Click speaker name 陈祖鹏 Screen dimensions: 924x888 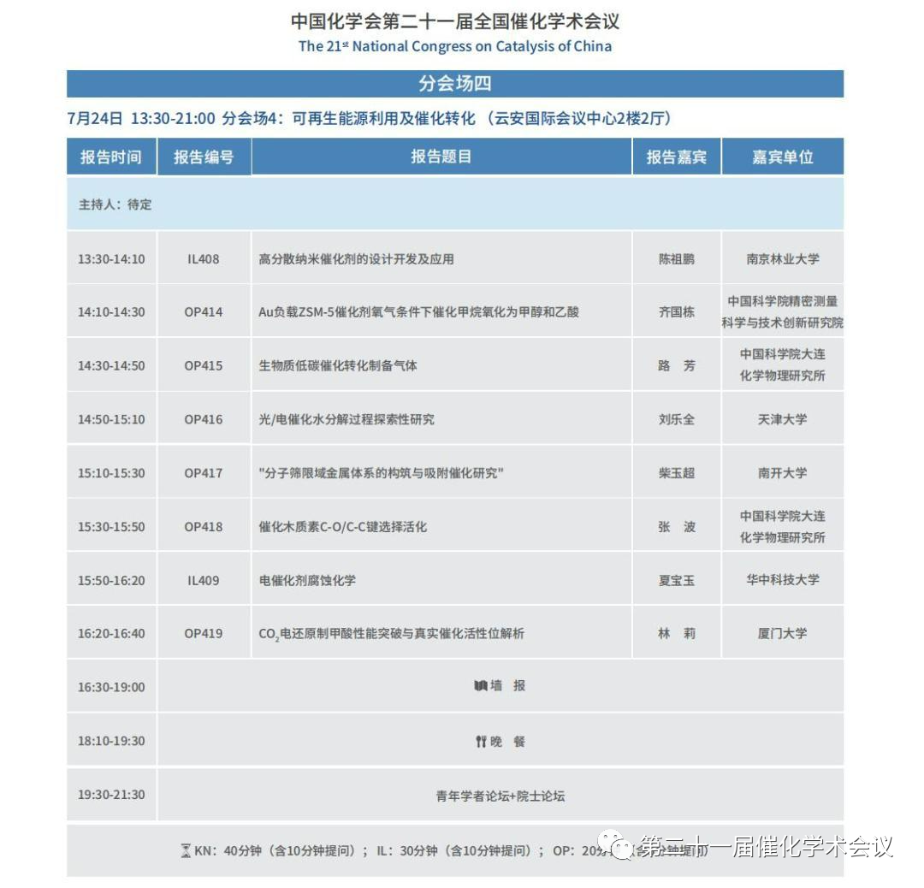click(x=677, y=259)
